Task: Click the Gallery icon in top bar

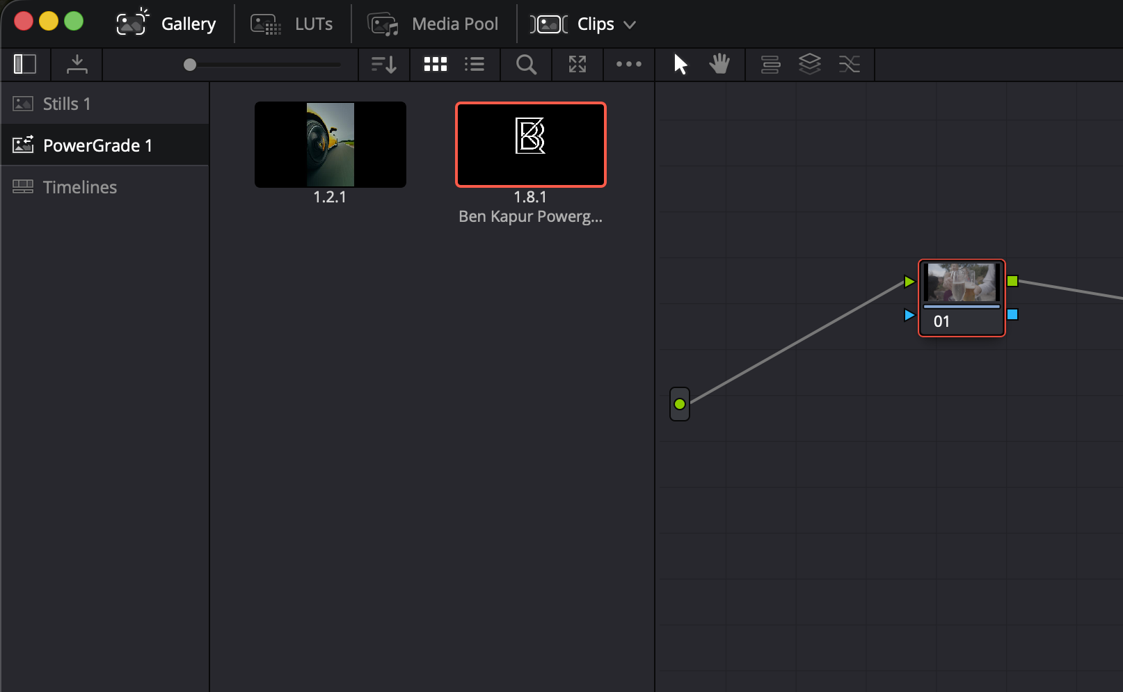Action: click(x=132, y=23)
